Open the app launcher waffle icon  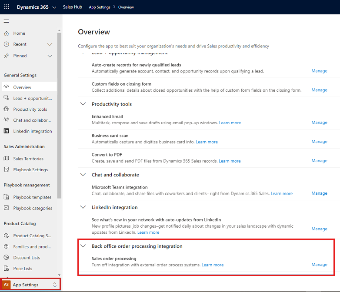pos(7,7)
